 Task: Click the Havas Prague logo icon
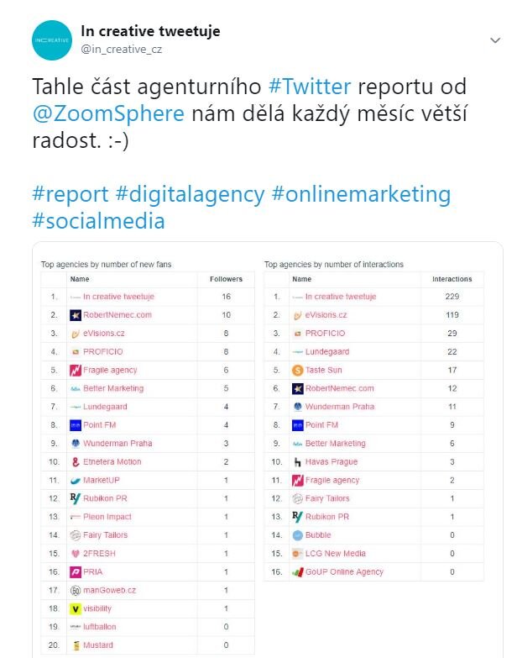[297, 461]
